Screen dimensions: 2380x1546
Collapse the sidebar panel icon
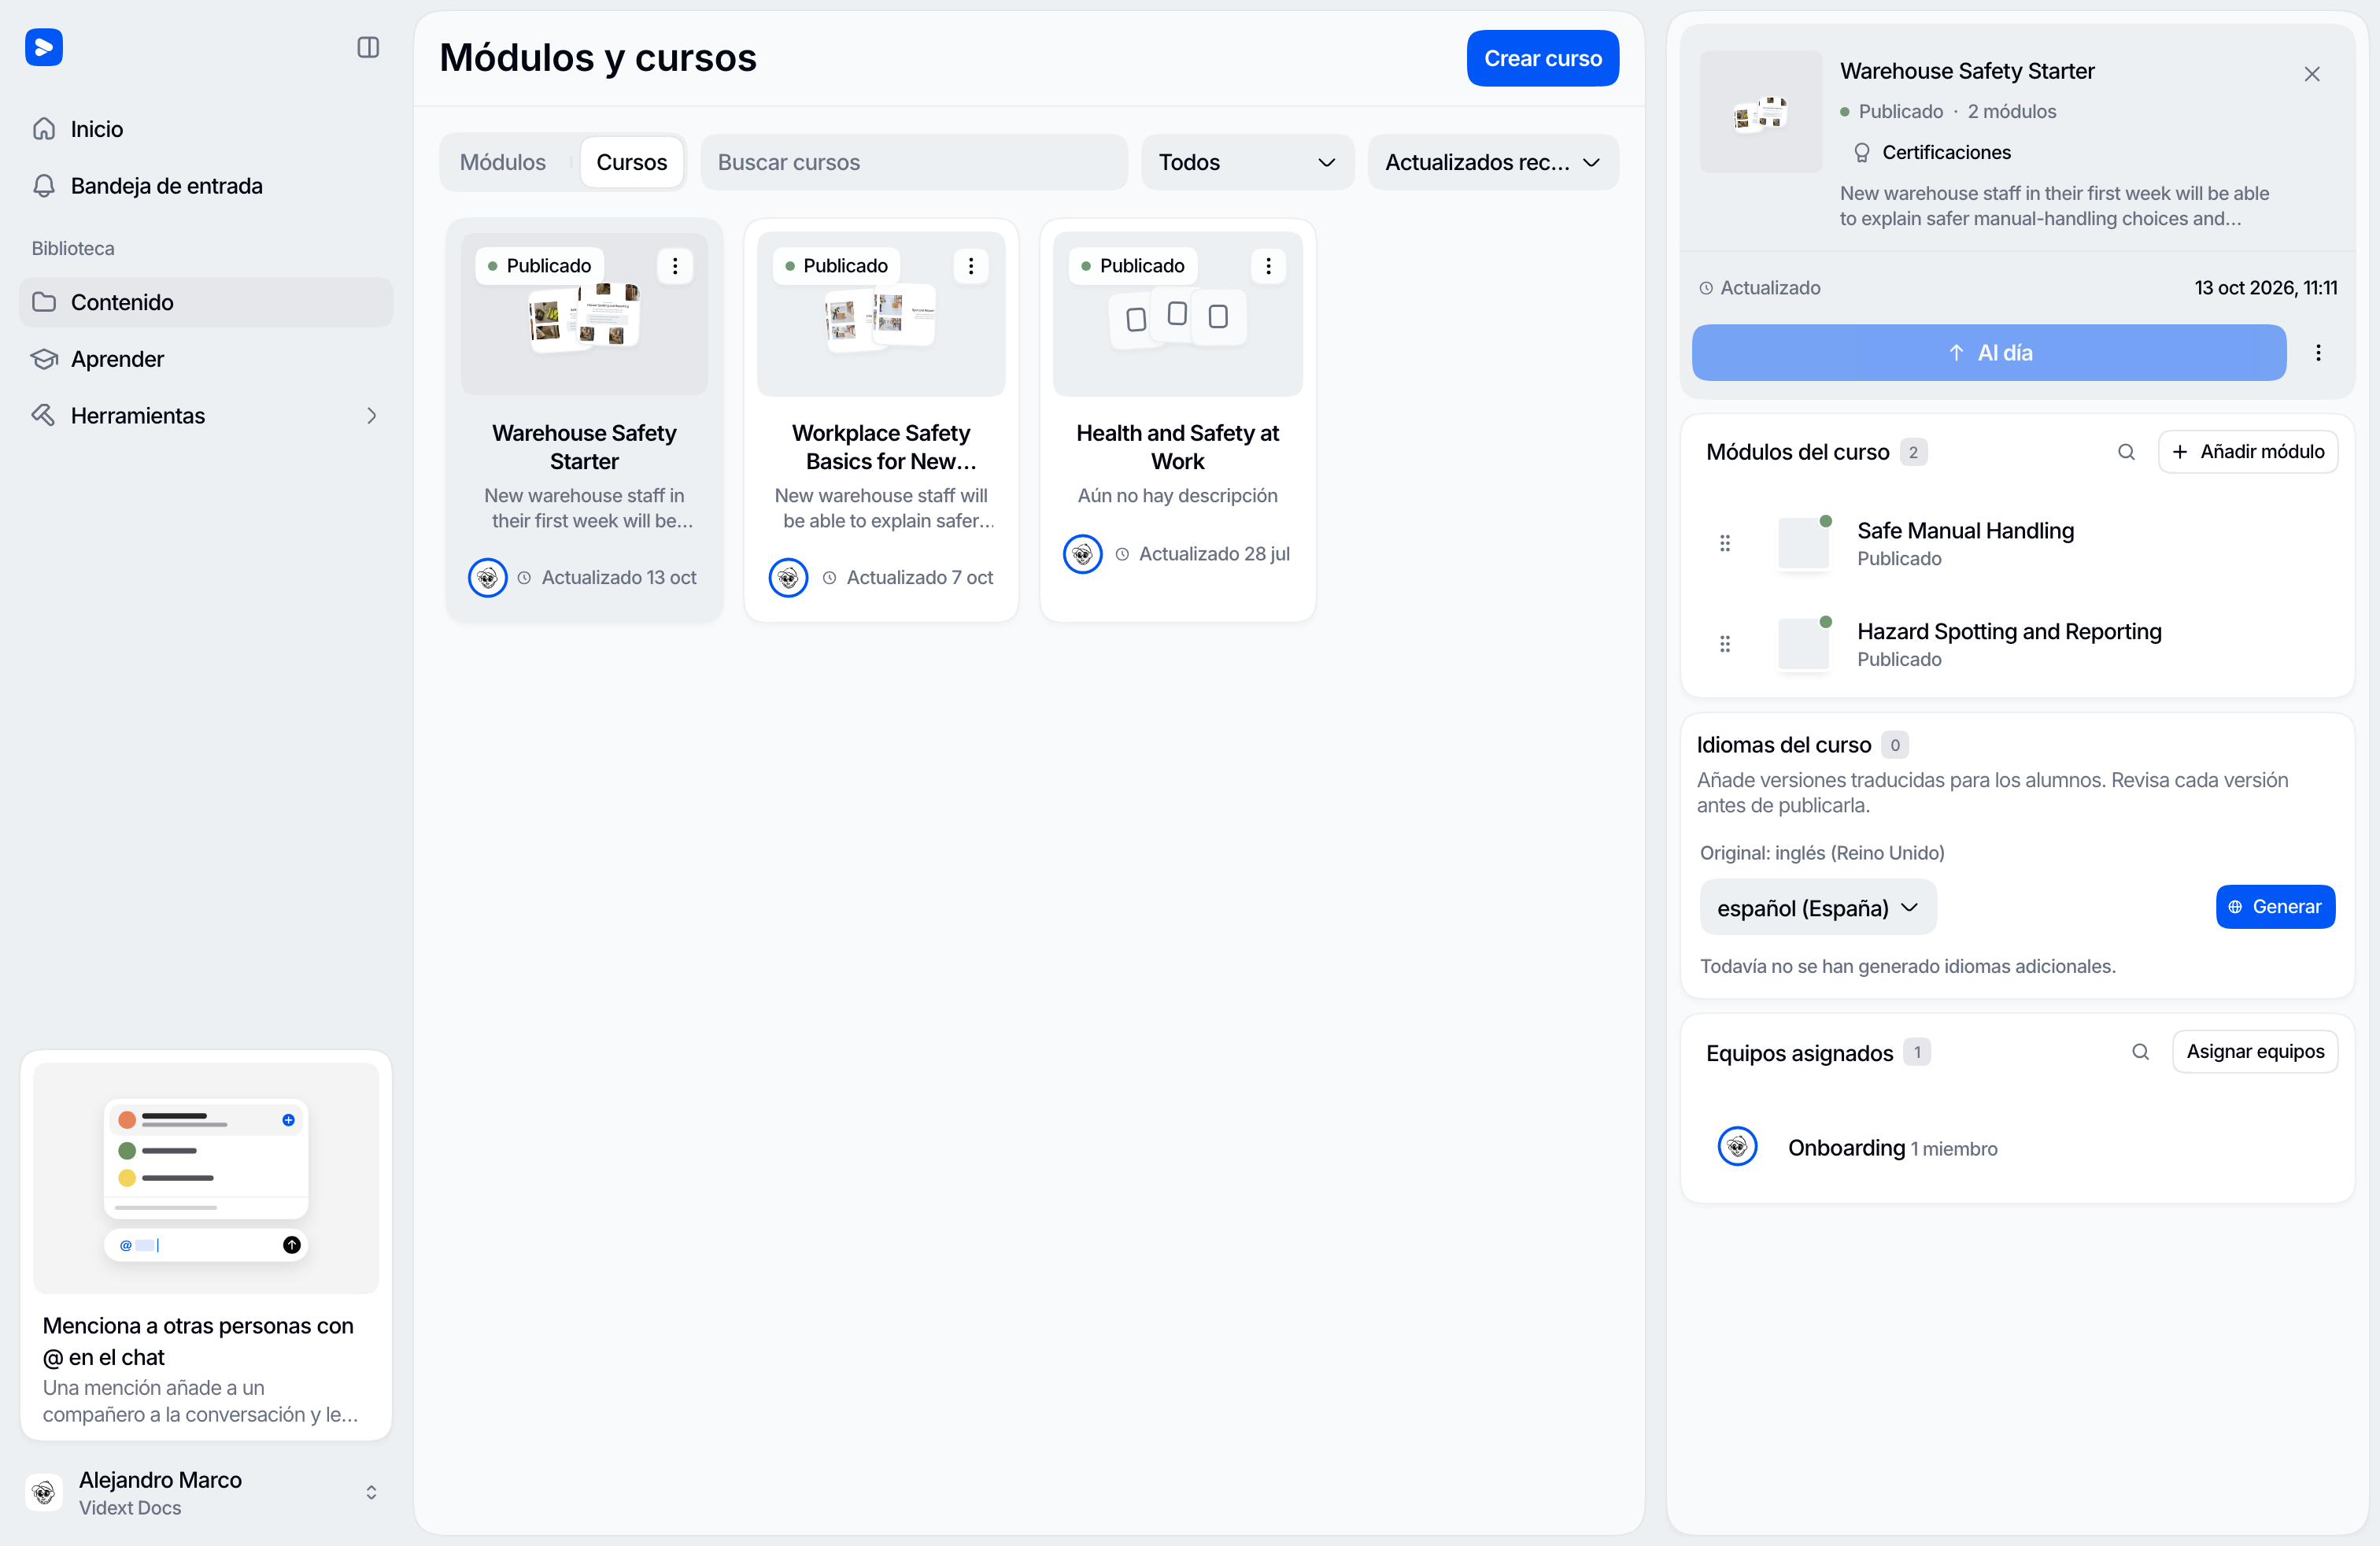point(368,47)
